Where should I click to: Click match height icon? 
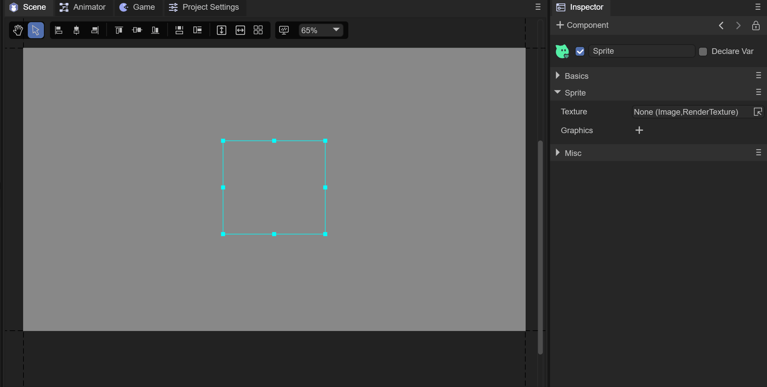[x=222, y=30]
